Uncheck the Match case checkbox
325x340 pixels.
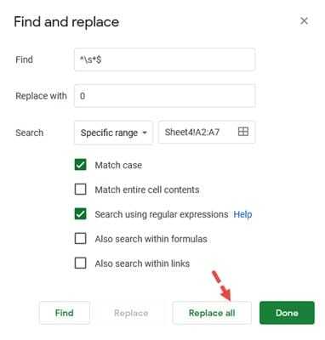80,165
